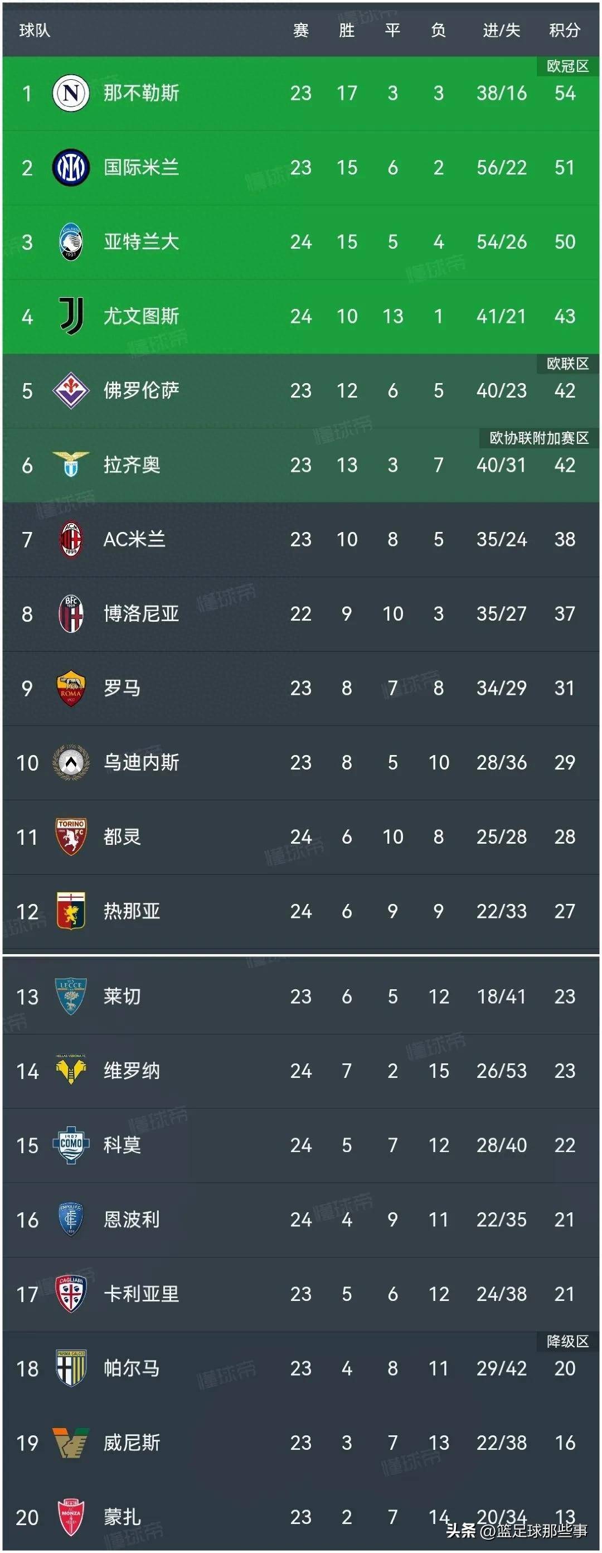Tap the Inter Milan club logo

coord(70,167)
